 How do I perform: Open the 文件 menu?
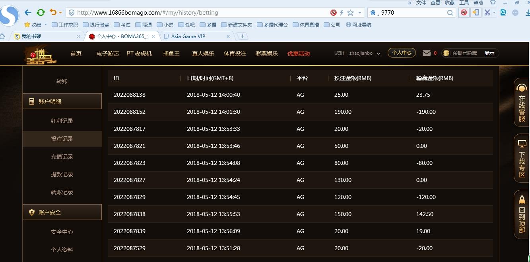point(421,3)
